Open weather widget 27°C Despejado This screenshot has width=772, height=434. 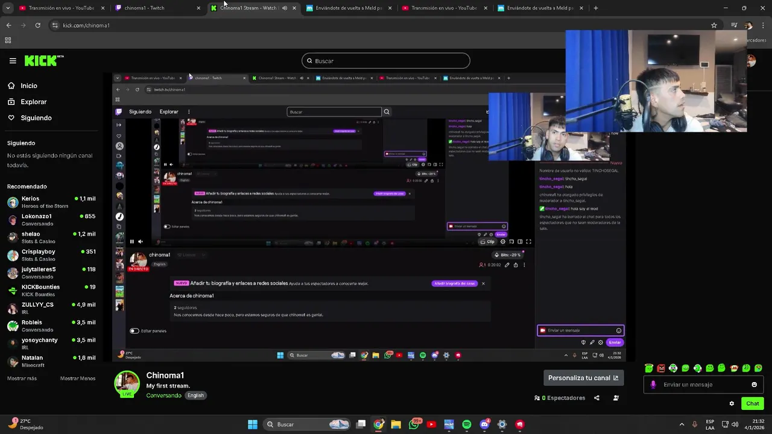26,424
